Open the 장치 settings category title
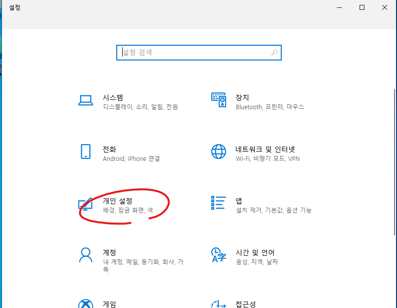 (x=242, y=97)
